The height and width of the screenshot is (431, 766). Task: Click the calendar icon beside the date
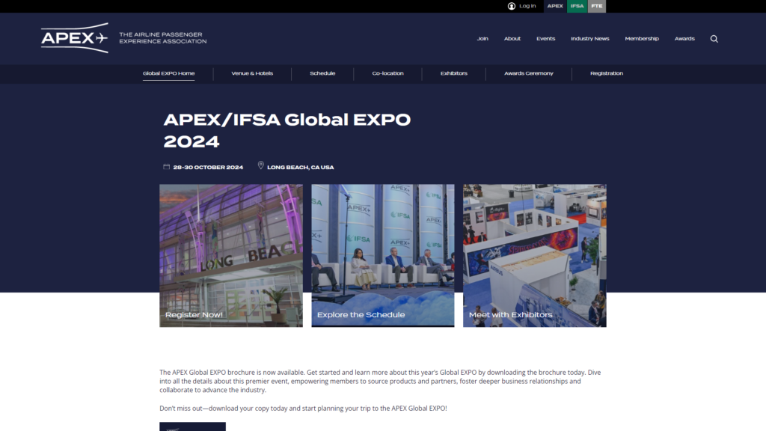(167, 167)
